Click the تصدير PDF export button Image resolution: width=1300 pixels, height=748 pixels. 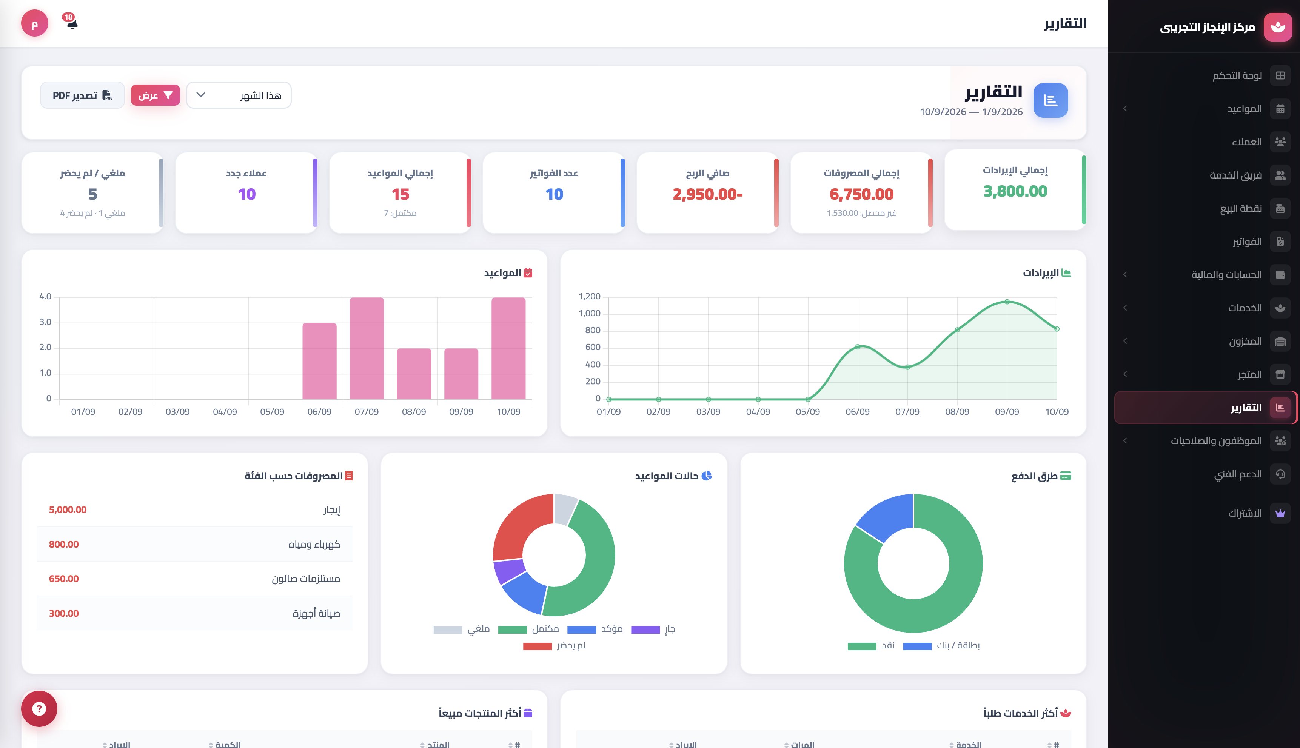coord(82,95)
